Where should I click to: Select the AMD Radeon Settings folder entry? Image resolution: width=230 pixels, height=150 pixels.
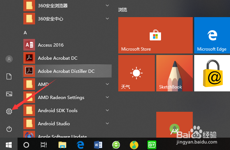pos(67,97)
